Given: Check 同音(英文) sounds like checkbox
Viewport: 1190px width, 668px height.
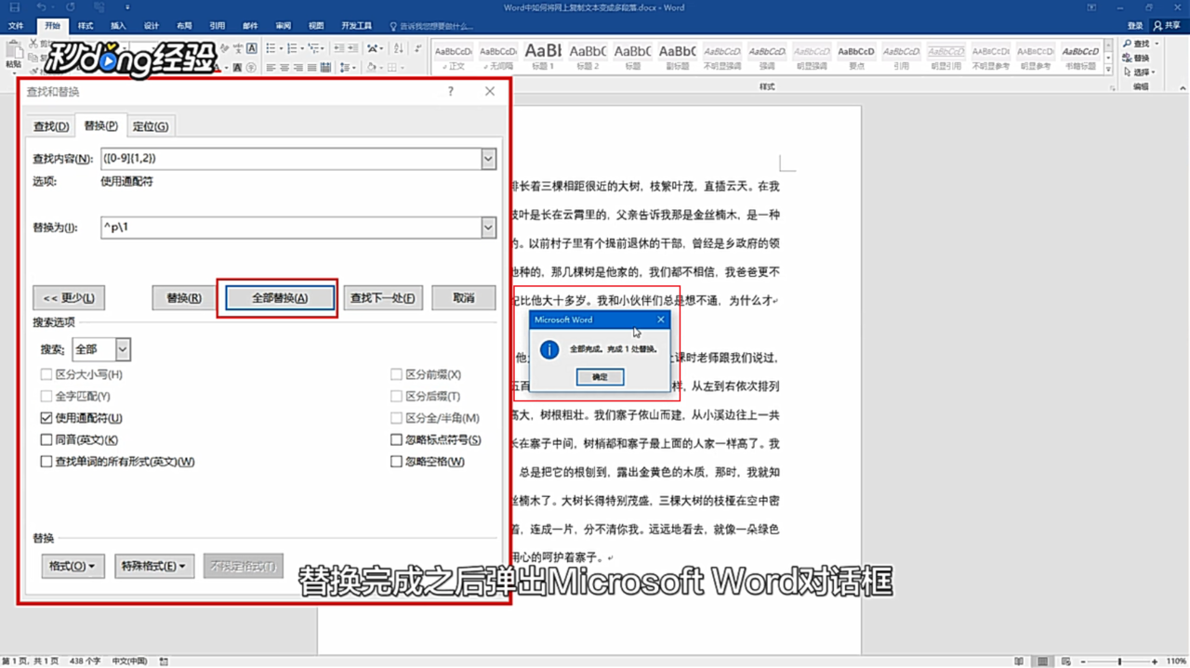Looking at the screenshot, I should (x=46, y=439).
